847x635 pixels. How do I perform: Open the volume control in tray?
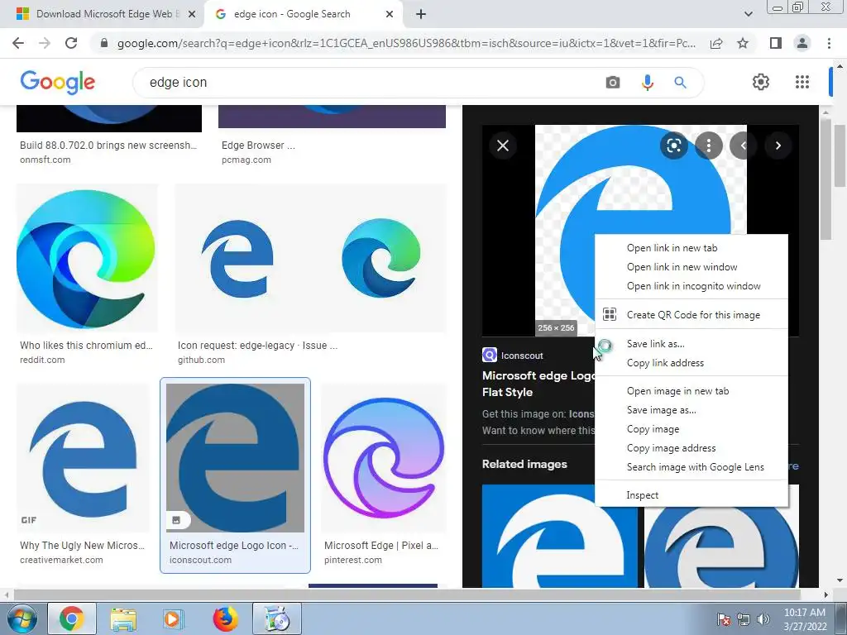pyautogui.click(x=763, y=619)
